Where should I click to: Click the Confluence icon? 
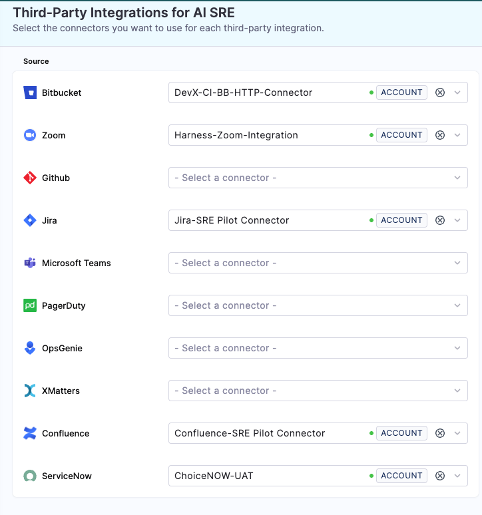(x=30, y=433)
